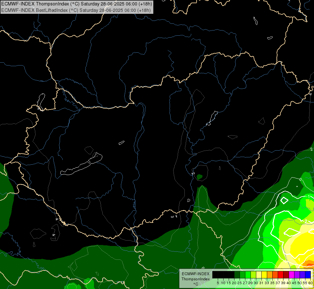Click the ThompsonIndex label in the legend
Screen dimensions: 314x289
coord(196,279)
